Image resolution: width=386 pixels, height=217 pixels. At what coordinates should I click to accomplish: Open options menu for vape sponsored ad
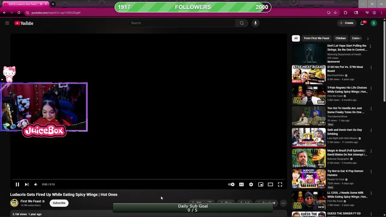click(x=370, y=46)
